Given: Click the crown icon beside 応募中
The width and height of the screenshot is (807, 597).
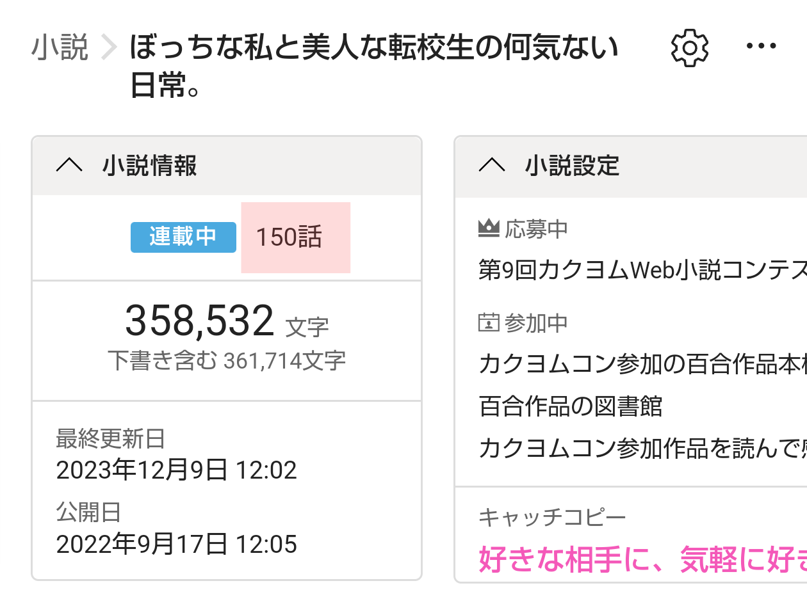Looking at the screenshot, I should pyautogui.click(x=489, y=228).
